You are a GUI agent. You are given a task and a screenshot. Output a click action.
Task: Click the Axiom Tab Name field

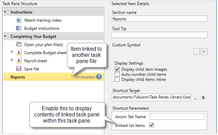[177, 116]
